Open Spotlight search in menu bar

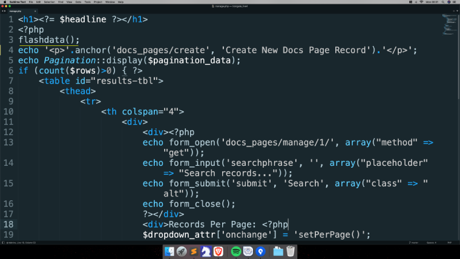443,2
